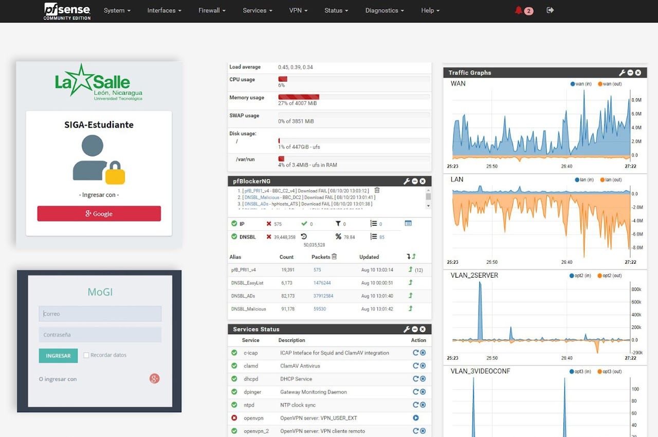The image size is (658, 437).
Task: Open the Diagnostics dropdown menu
Action: [x=385, y=10]
